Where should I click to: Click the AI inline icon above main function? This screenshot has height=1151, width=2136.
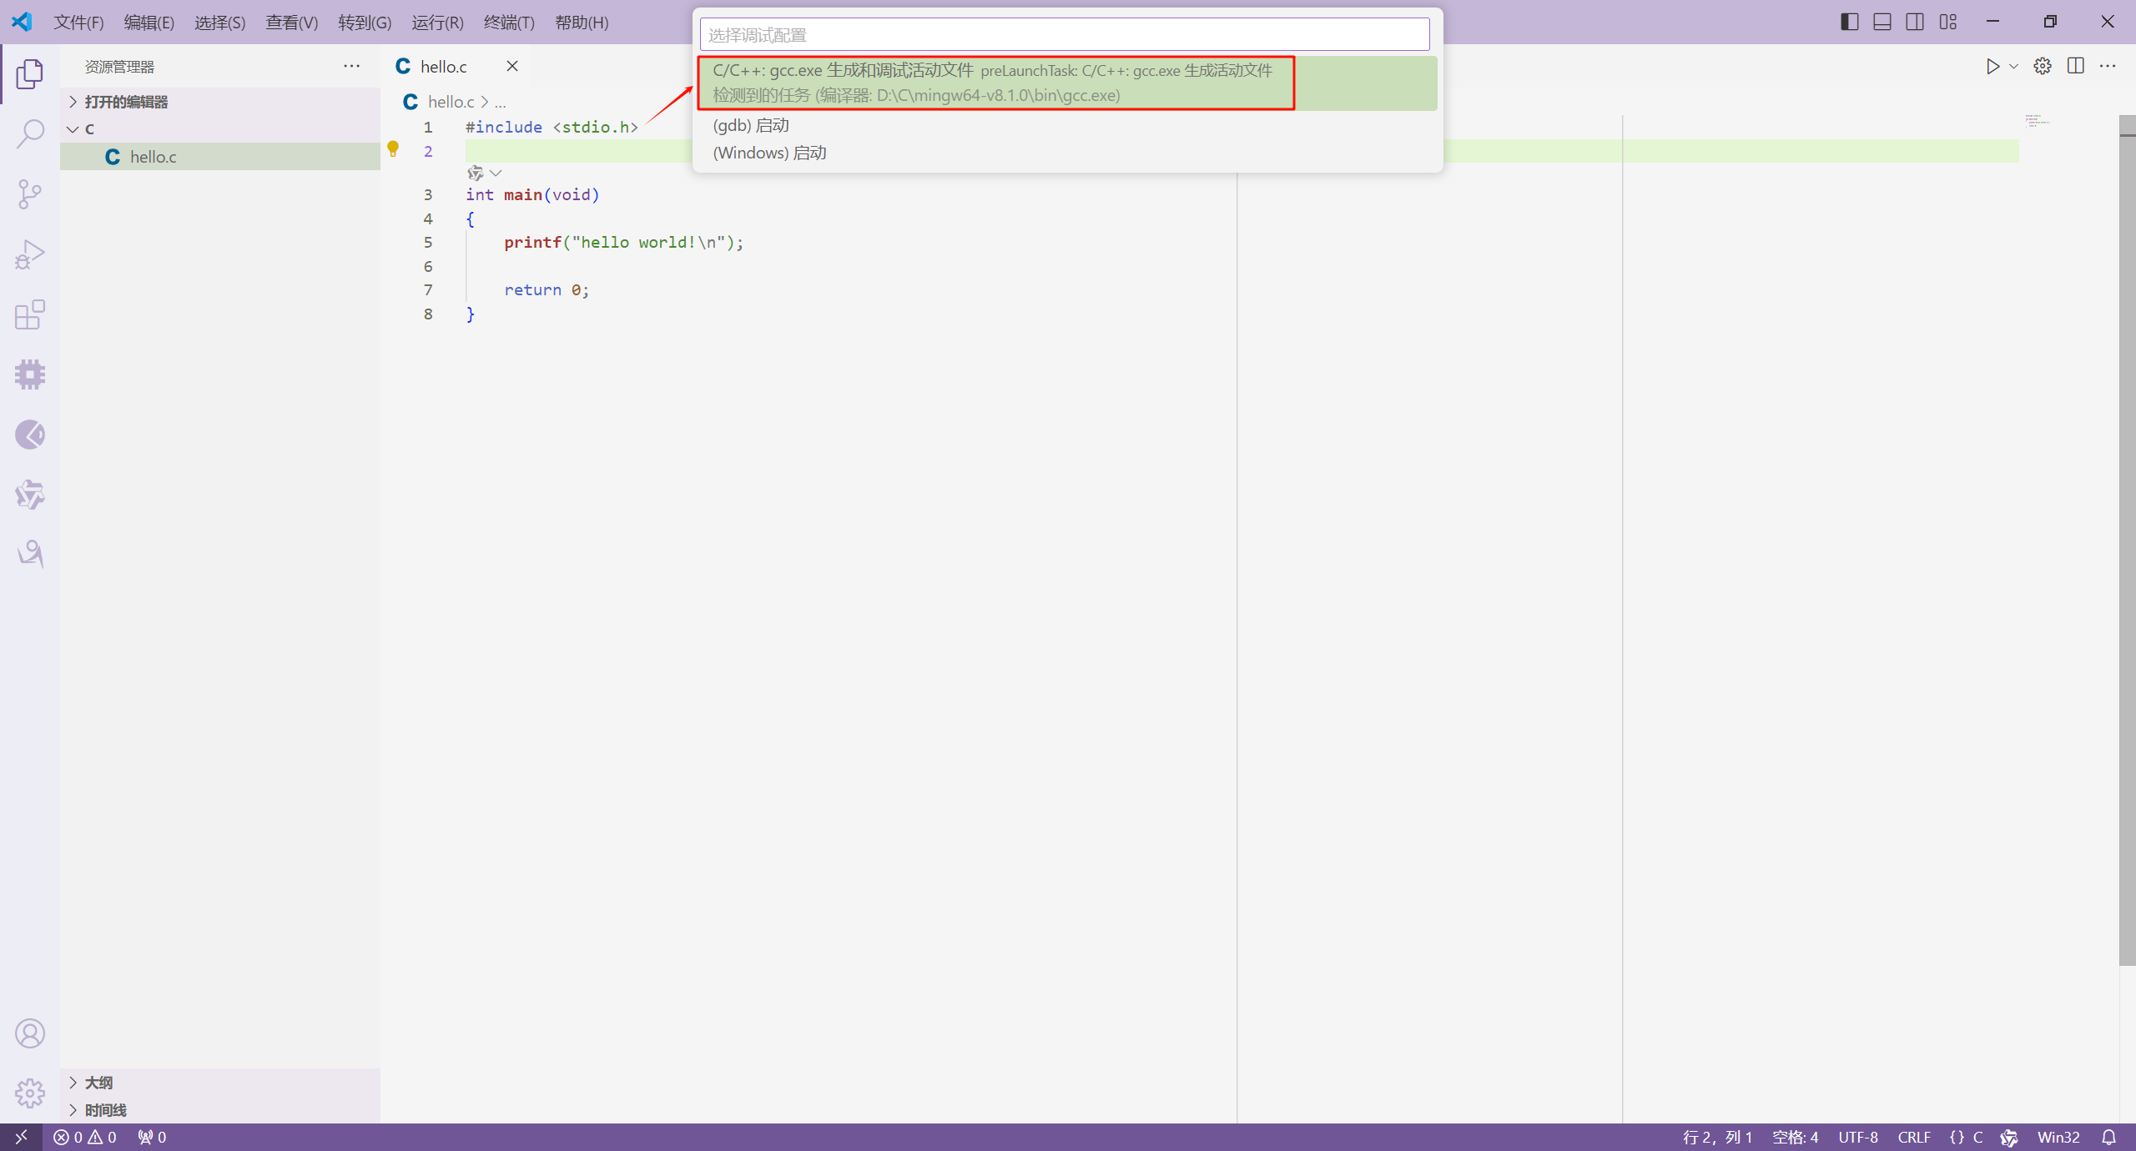tap(476, 173)
